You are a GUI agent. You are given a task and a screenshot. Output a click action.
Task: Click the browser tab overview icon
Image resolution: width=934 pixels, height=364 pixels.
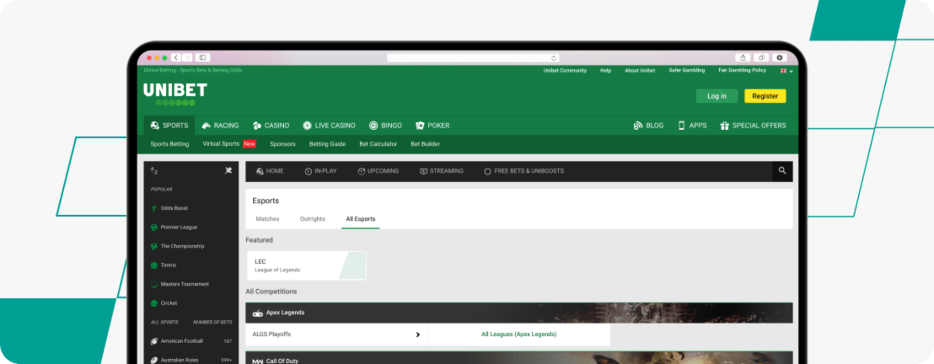pyautogui.click(x=761, y=58)
